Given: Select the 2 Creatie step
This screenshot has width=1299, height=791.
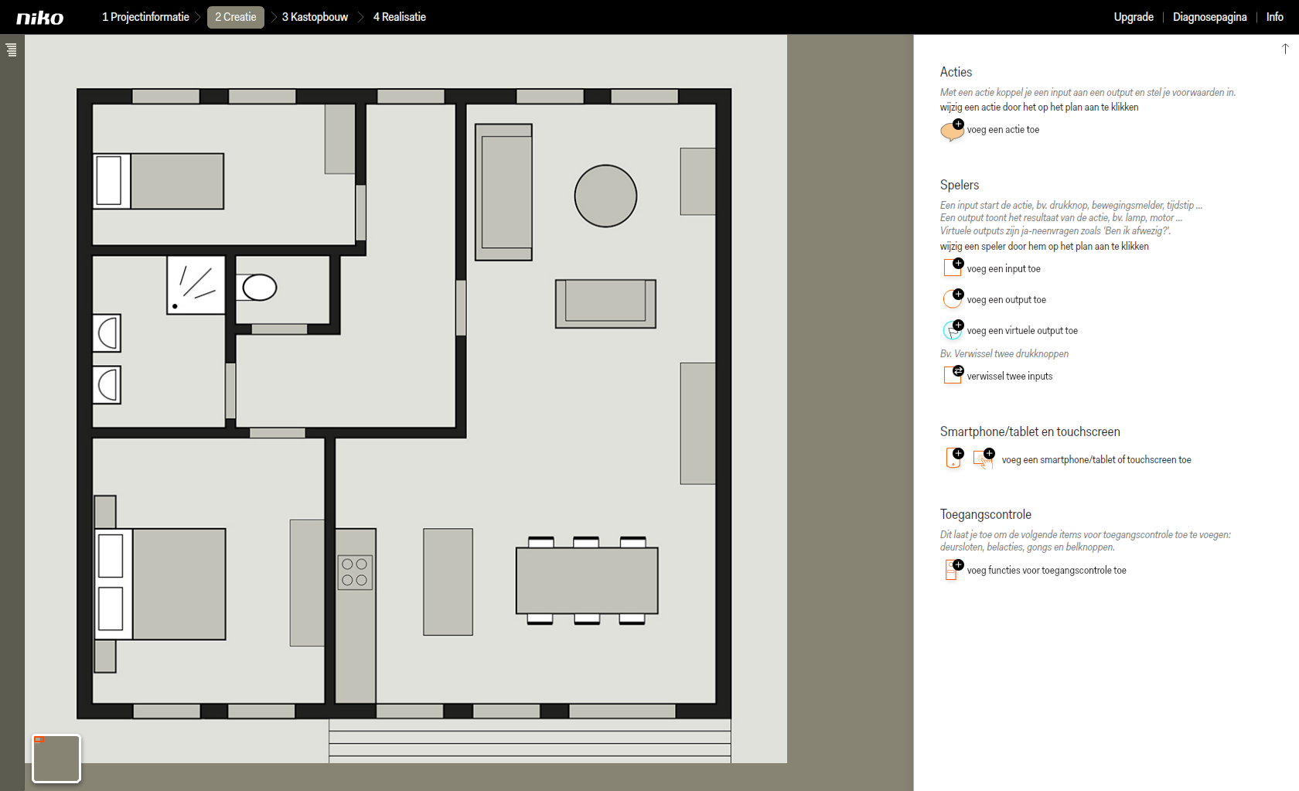Looking at the screenshot, I should point(236,17).
